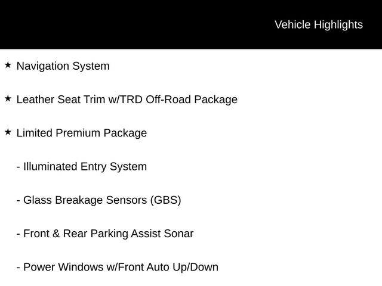
Task: Click the word TRD in the Leather line
Action: pos(131,100)
